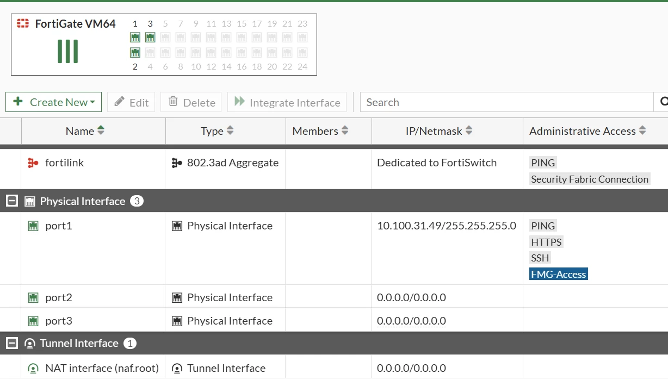Open the Create New dropdown
This screenshot has height=380, width=668.
[53, 102]
